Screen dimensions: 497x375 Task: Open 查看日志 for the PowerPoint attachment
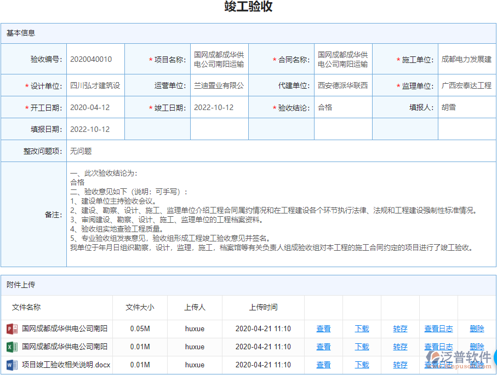click(438, 328)
